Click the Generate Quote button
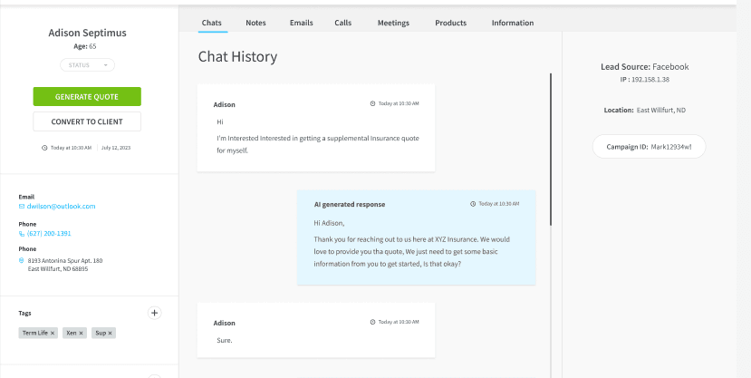The image size is (751, 378). pyautogui.click(x=87, y=97)
